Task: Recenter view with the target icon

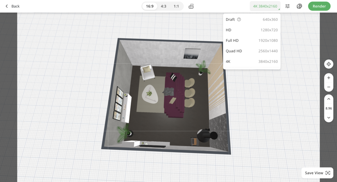Action: (329, 64)
